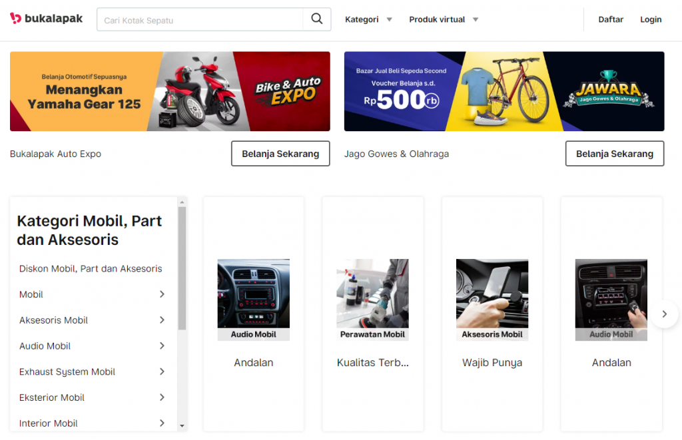682x440 pixels.
Task: Open the Aksesoris Mobil sidebar category
Action: [x=53, y=320]
